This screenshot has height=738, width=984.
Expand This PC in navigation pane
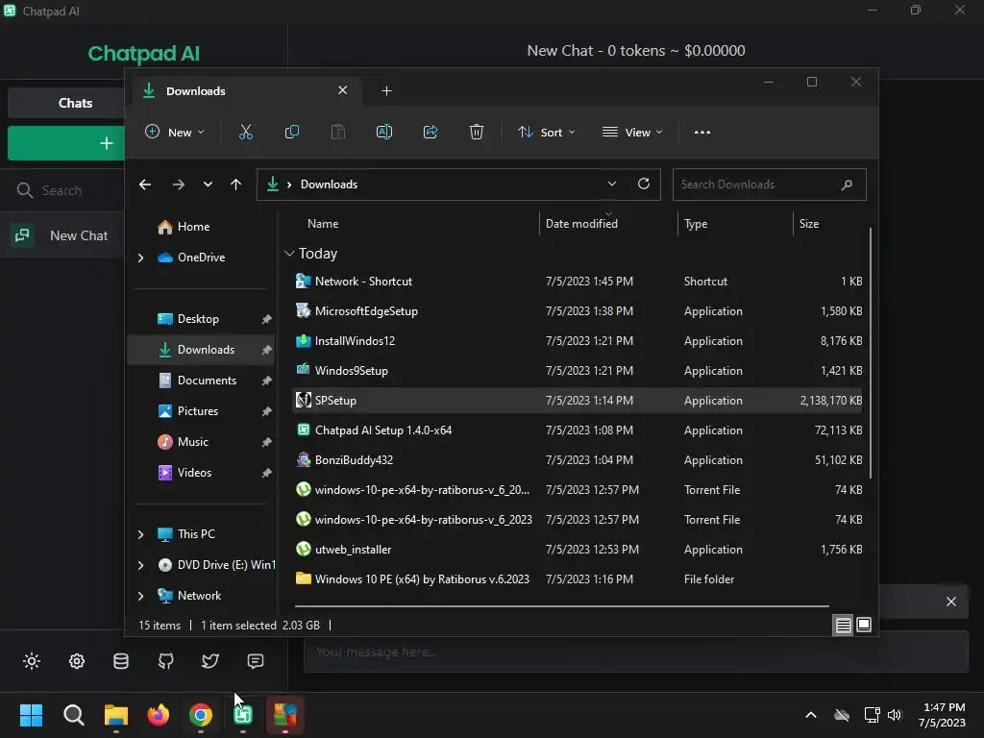coord(140,534)
